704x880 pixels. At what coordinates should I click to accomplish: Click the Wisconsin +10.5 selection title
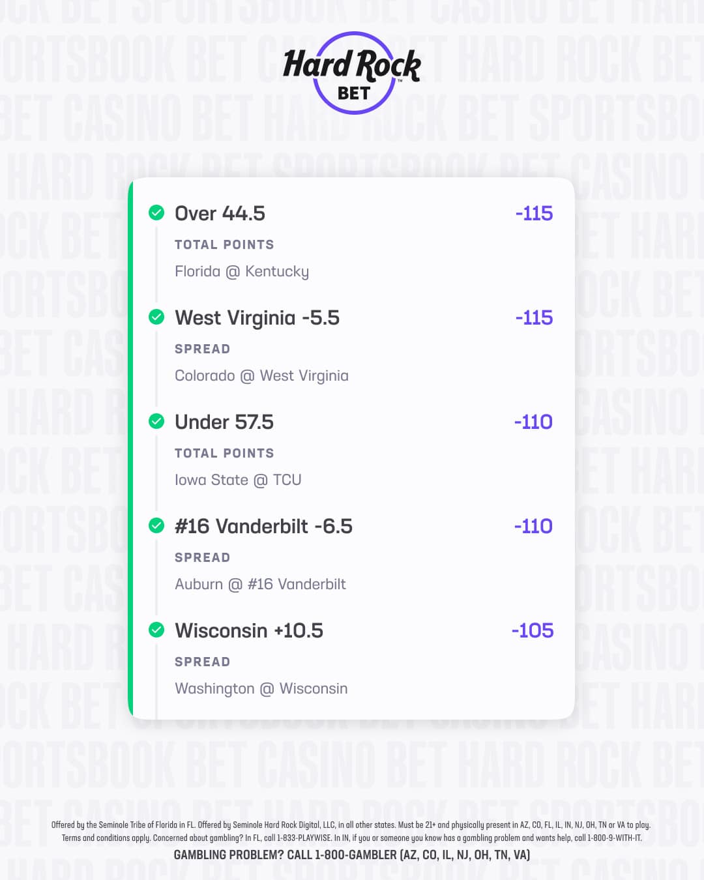coord(249,630)
